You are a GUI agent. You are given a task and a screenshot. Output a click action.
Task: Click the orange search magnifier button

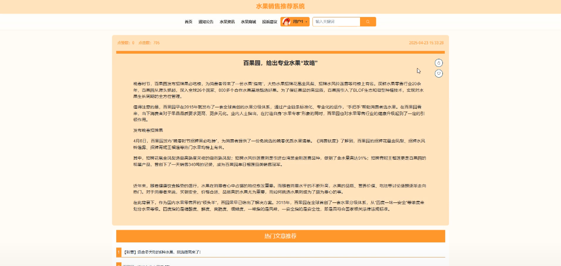coord(368,22)
